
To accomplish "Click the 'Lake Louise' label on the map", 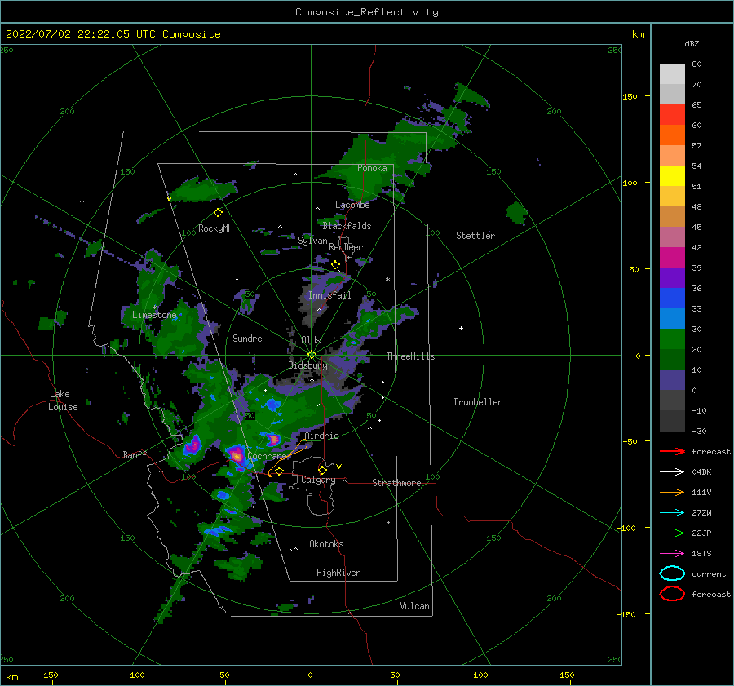I will (x=63, y=401).
